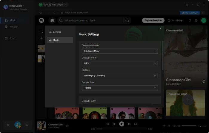Adjust the volume slider

(189, 126)
